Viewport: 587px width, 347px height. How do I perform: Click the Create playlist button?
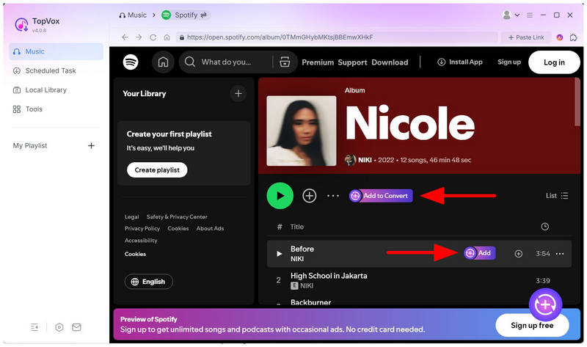coord(157,170)
